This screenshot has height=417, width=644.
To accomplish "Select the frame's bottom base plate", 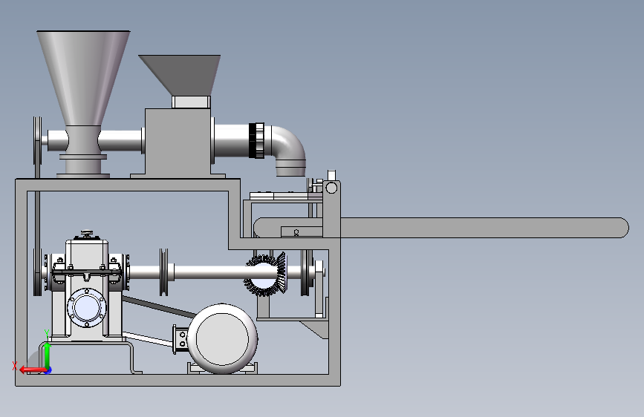I will (x=178, y=380).
